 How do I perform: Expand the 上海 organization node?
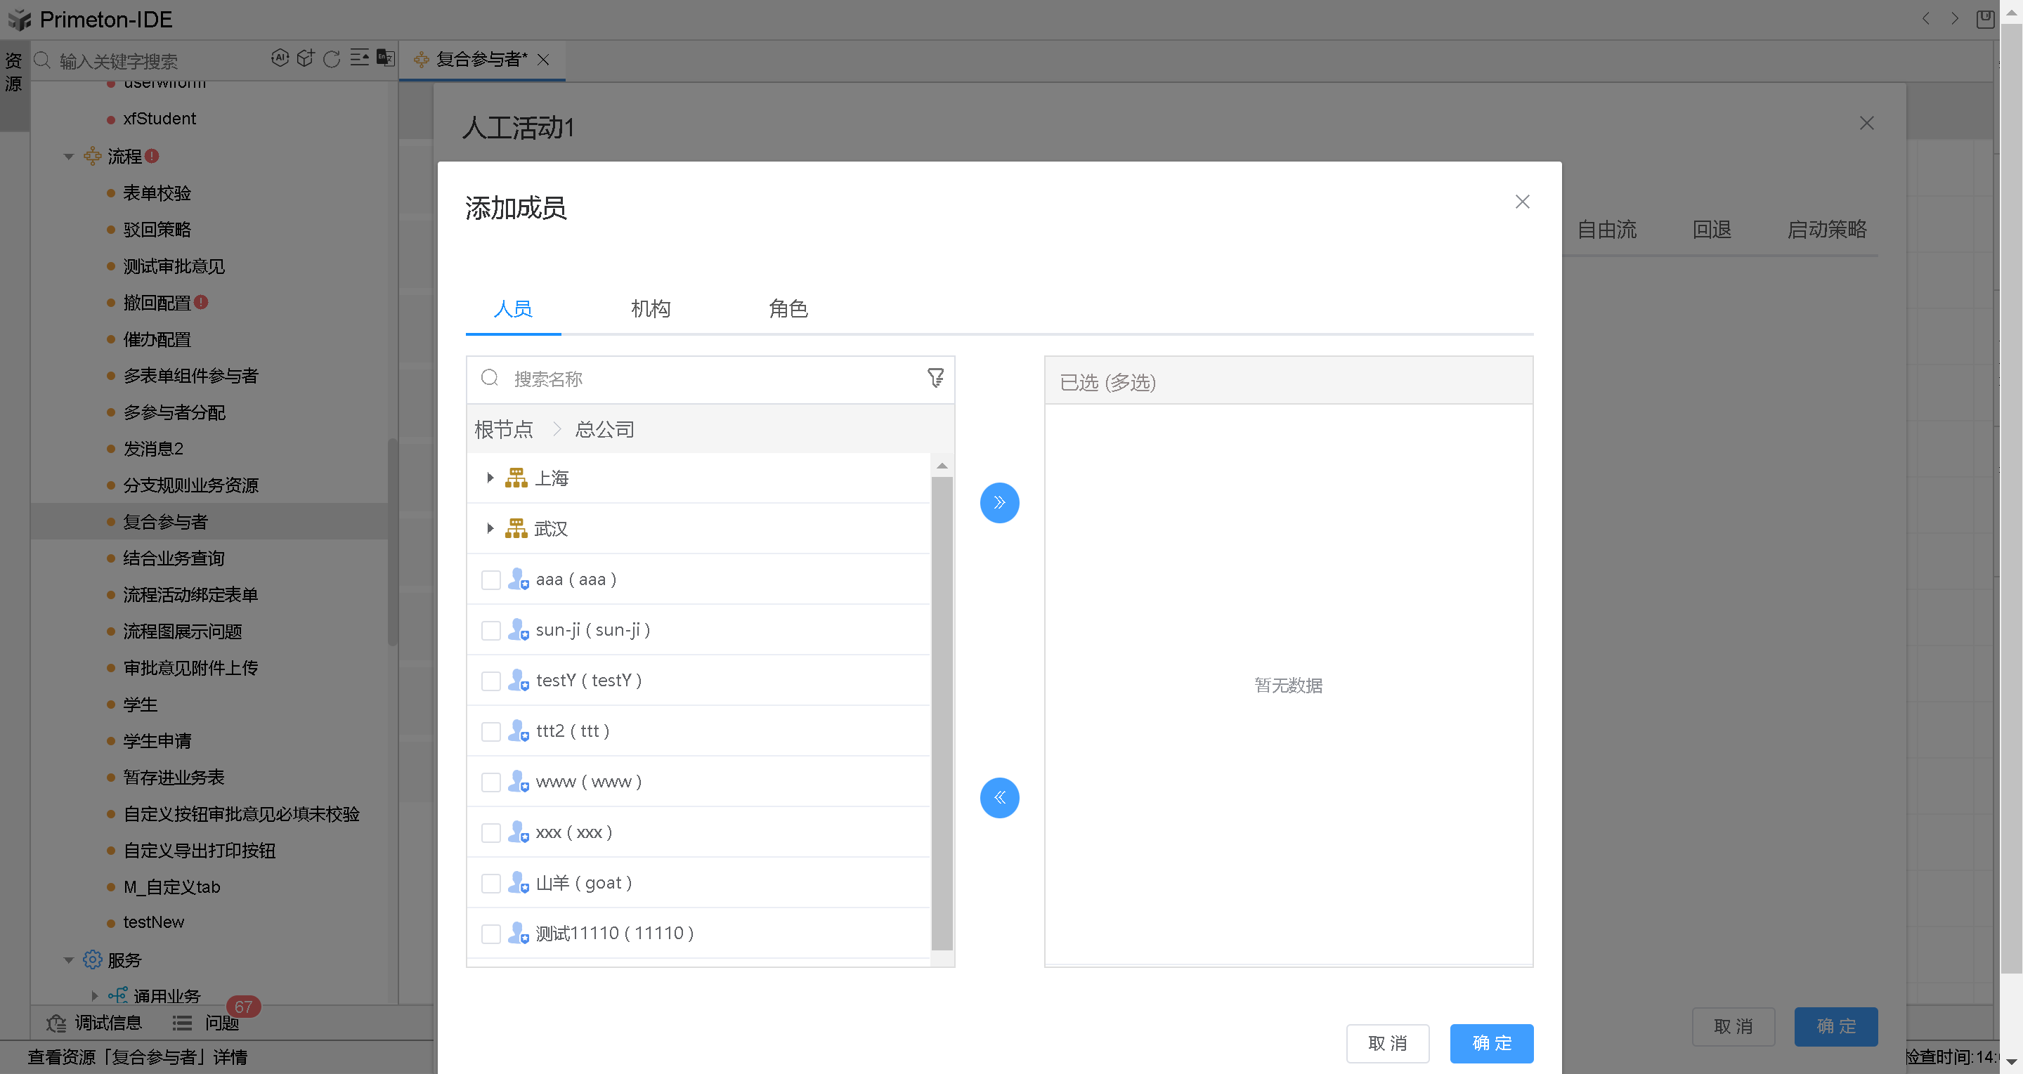click(x=490, y=478)
